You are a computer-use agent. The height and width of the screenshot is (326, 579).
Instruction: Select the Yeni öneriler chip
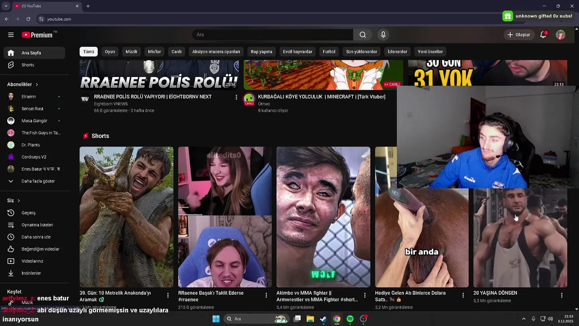[430, 52]
